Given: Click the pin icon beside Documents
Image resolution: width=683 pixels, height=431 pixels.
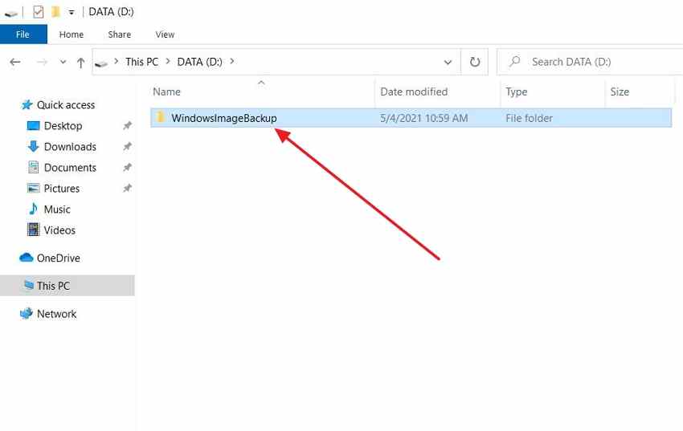Looking at the screenshot, I should 127,168.
